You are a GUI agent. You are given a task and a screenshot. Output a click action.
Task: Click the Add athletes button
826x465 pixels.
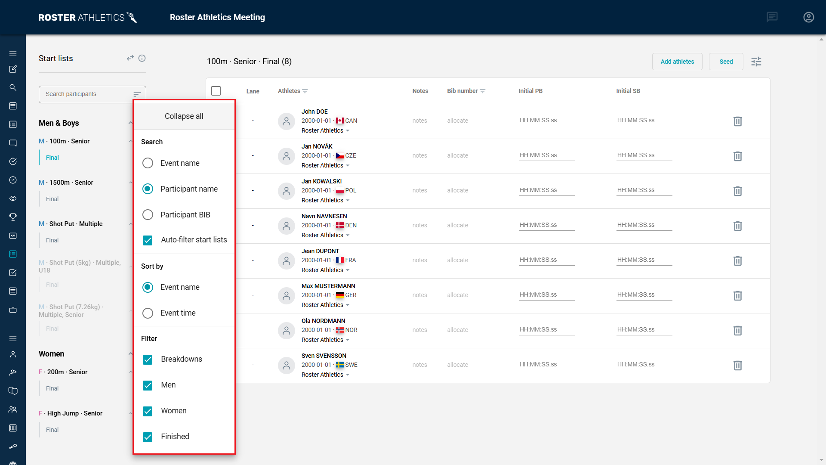tap(677, 62)
